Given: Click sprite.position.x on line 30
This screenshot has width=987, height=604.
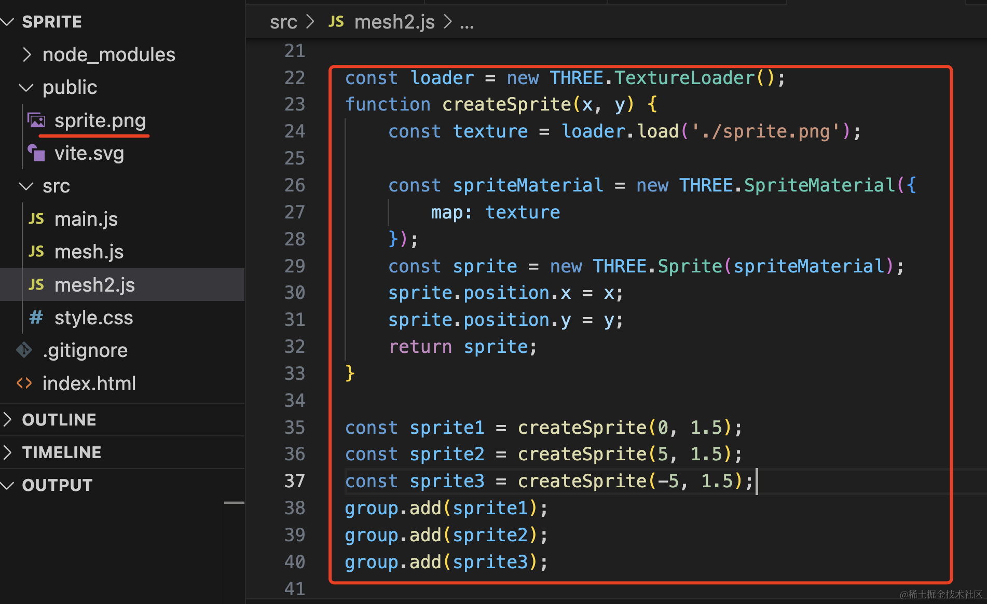Looking at the screenshot, I should 479,293.
